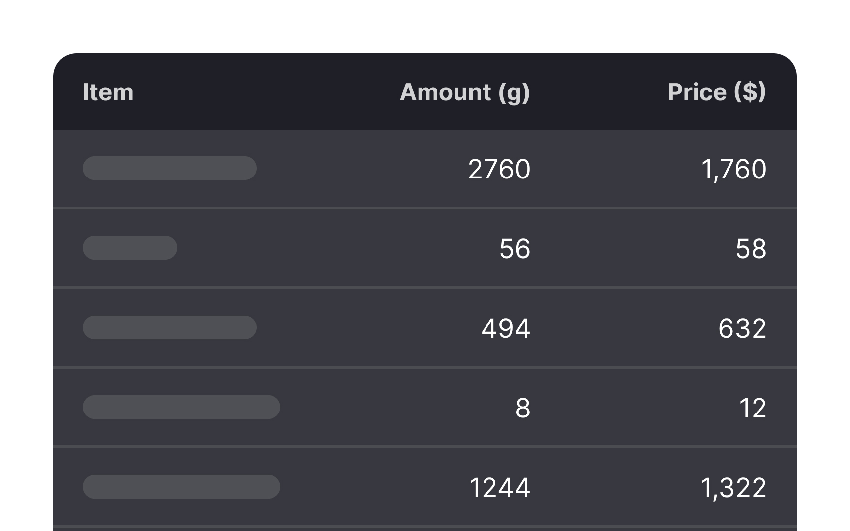Click the short item placeholder beside 56
Screen dimensions: 850x531
coord(130,248)
